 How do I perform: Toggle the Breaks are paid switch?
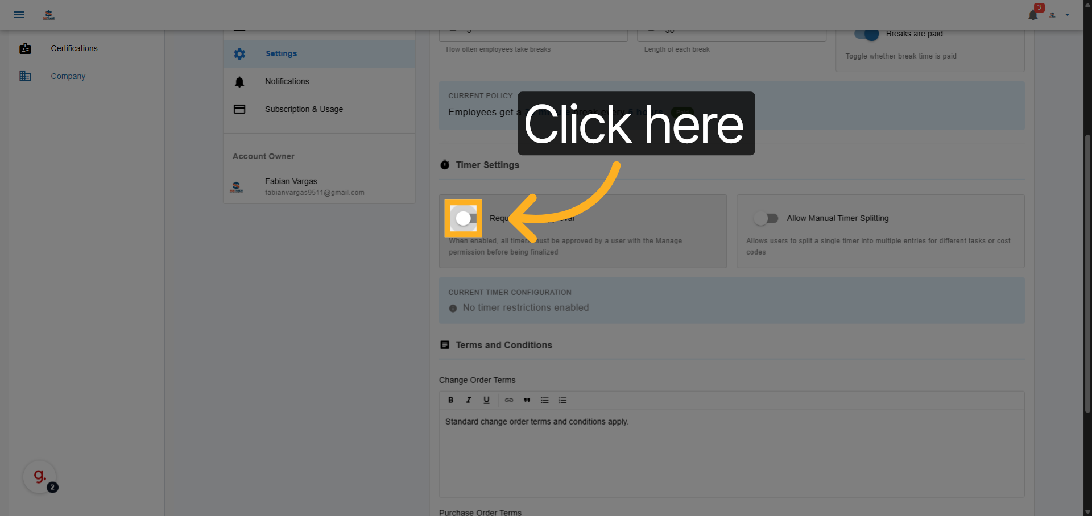click(x=867, y=34)
